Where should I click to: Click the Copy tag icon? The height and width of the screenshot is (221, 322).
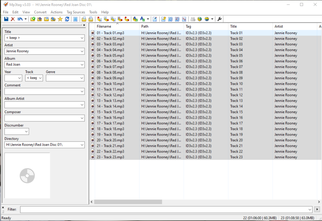pos(84,19)
